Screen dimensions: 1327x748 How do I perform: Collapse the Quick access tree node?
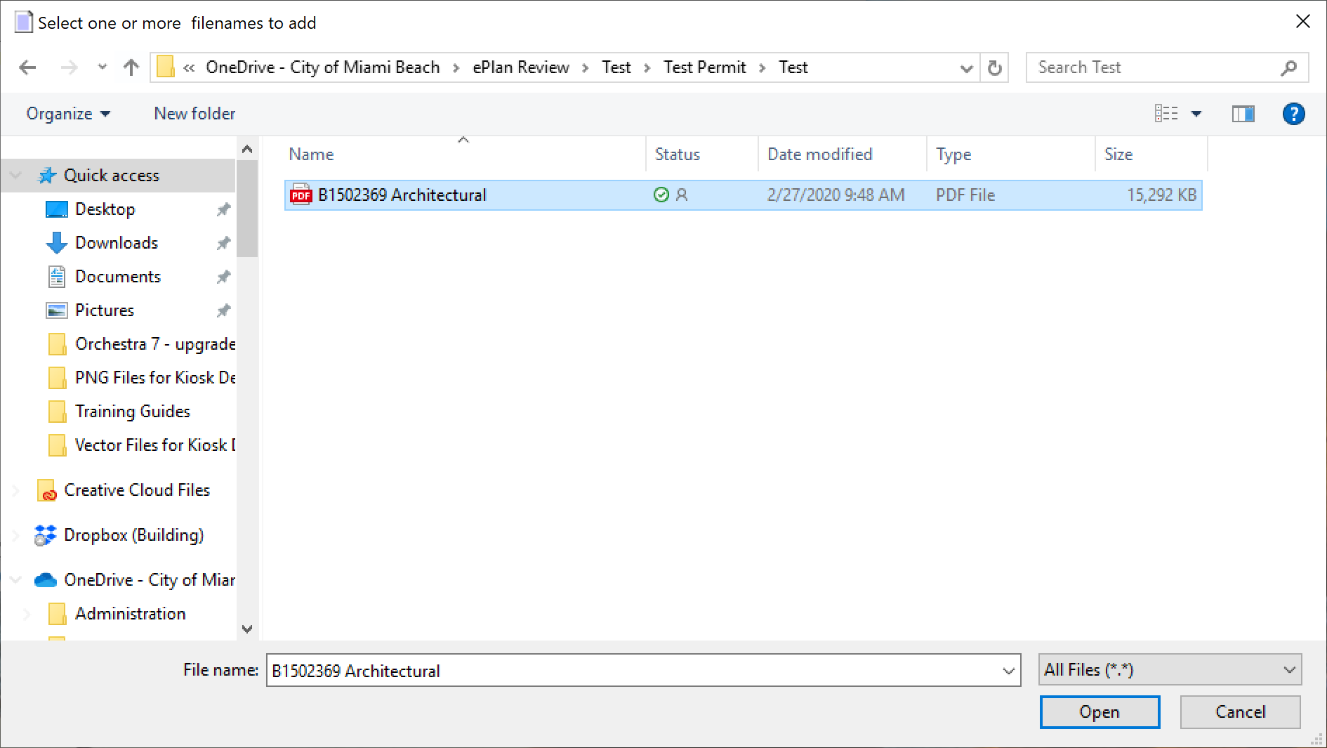tap(15, 176)
